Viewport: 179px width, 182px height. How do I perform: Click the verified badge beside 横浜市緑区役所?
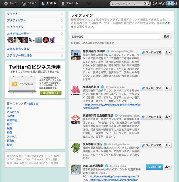coord(105,144)
